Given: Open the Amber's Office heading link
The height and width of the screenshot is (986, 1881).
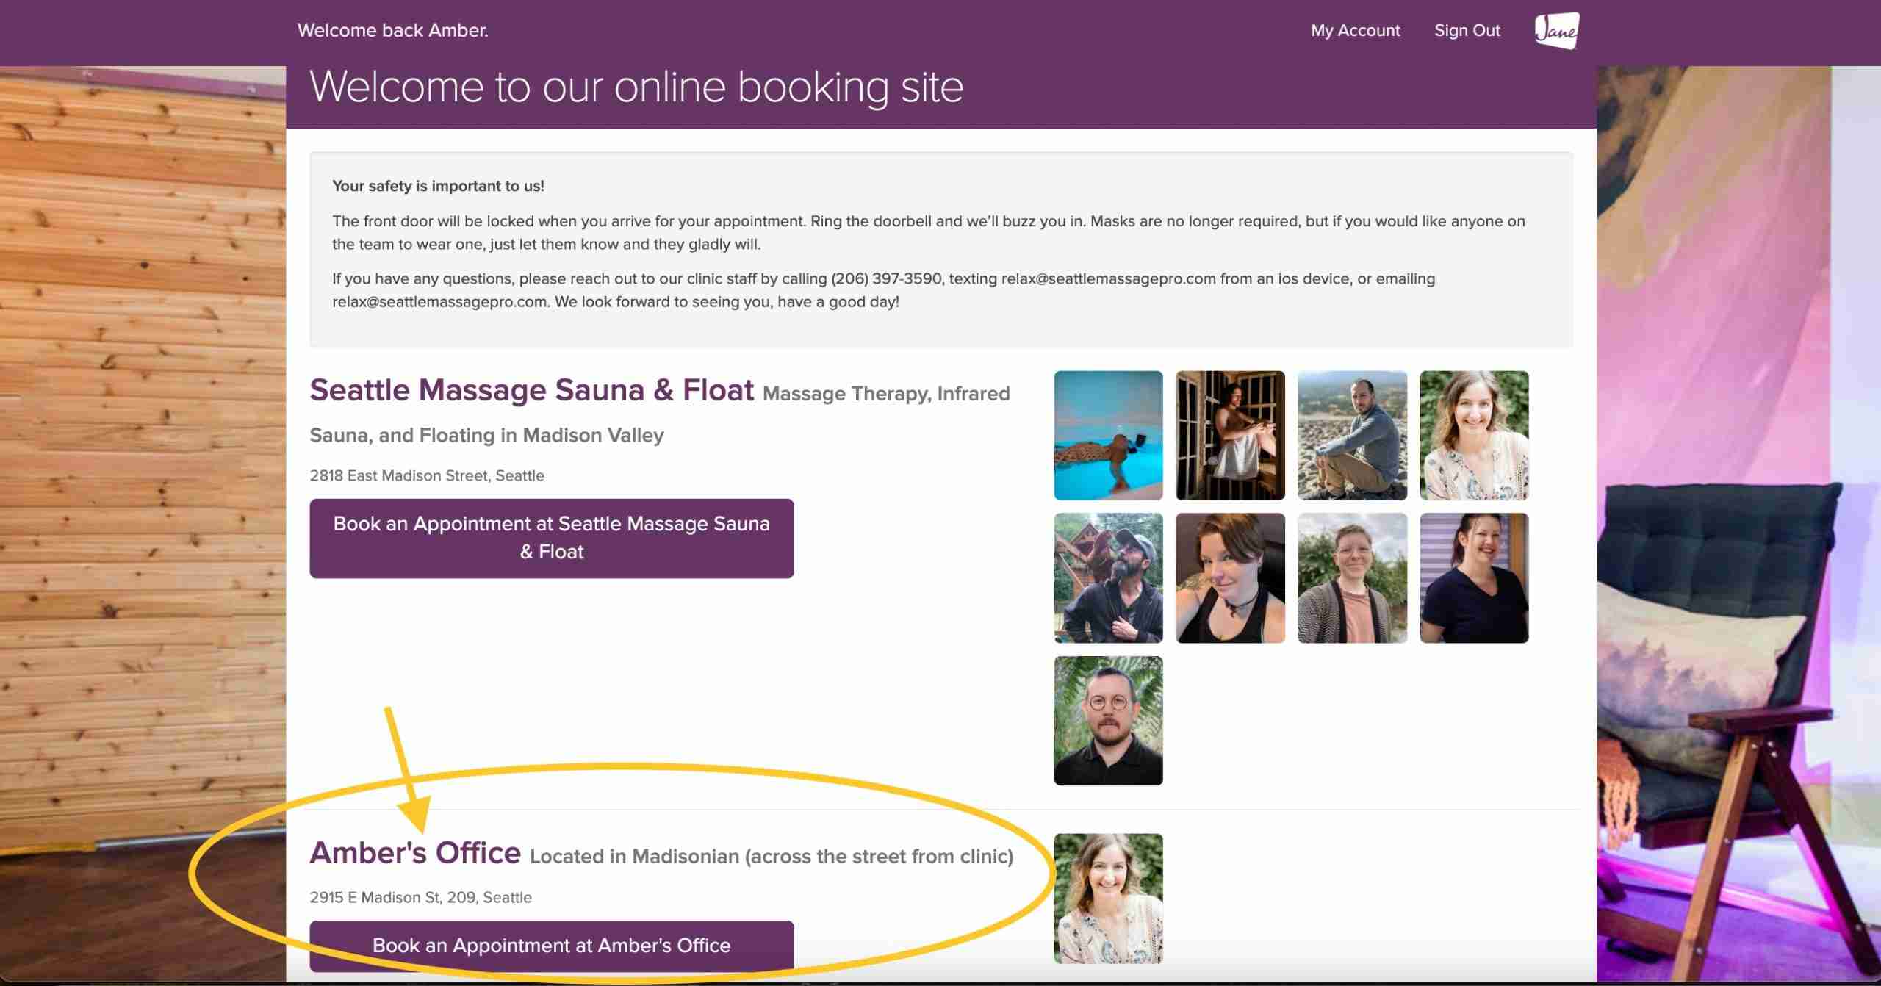Looking at the screenshot, I should 415,853.
